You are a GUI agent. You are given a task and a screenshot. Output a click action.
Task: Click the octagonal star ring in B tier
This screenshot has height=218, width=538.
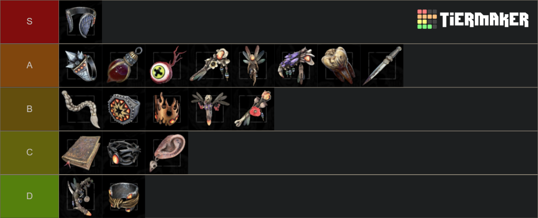(x=124, y=109)
